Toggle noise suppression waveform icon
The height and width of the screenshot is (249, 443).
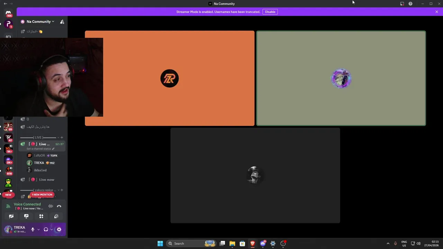coord(51,206)
